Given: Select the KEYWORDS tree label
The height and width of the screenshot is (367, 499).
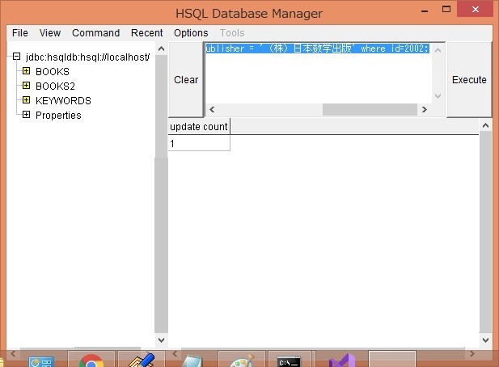Looking at the screenshot, I should [63, 101].
